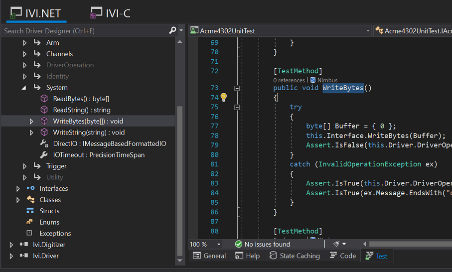The image size is (452, 272).
Task: Expand the Ivi.Digitizer node
Action: tap(11, 245)
